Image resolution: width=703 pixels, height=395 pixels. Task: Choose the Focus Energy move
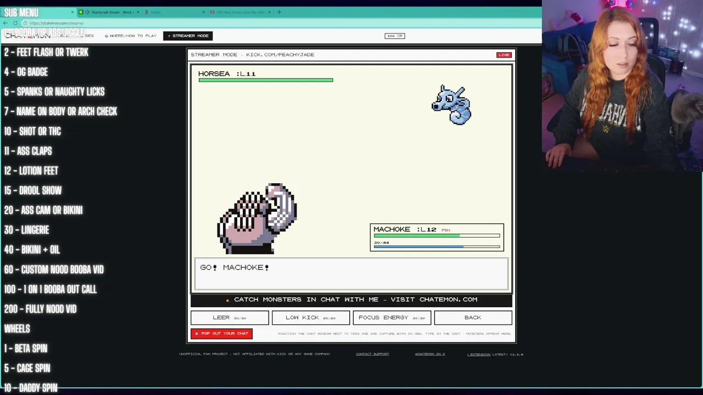point(392,318)
